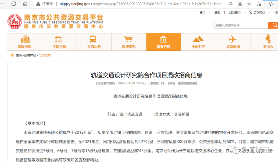278x162 pixels.
Task: Open the favorites list icon
Action: click(271, 4)
